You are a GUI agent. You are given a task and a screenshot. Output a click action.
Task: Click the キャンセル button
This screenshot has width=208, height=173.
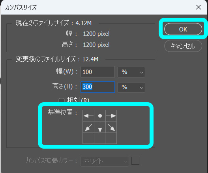pos(183,46)
